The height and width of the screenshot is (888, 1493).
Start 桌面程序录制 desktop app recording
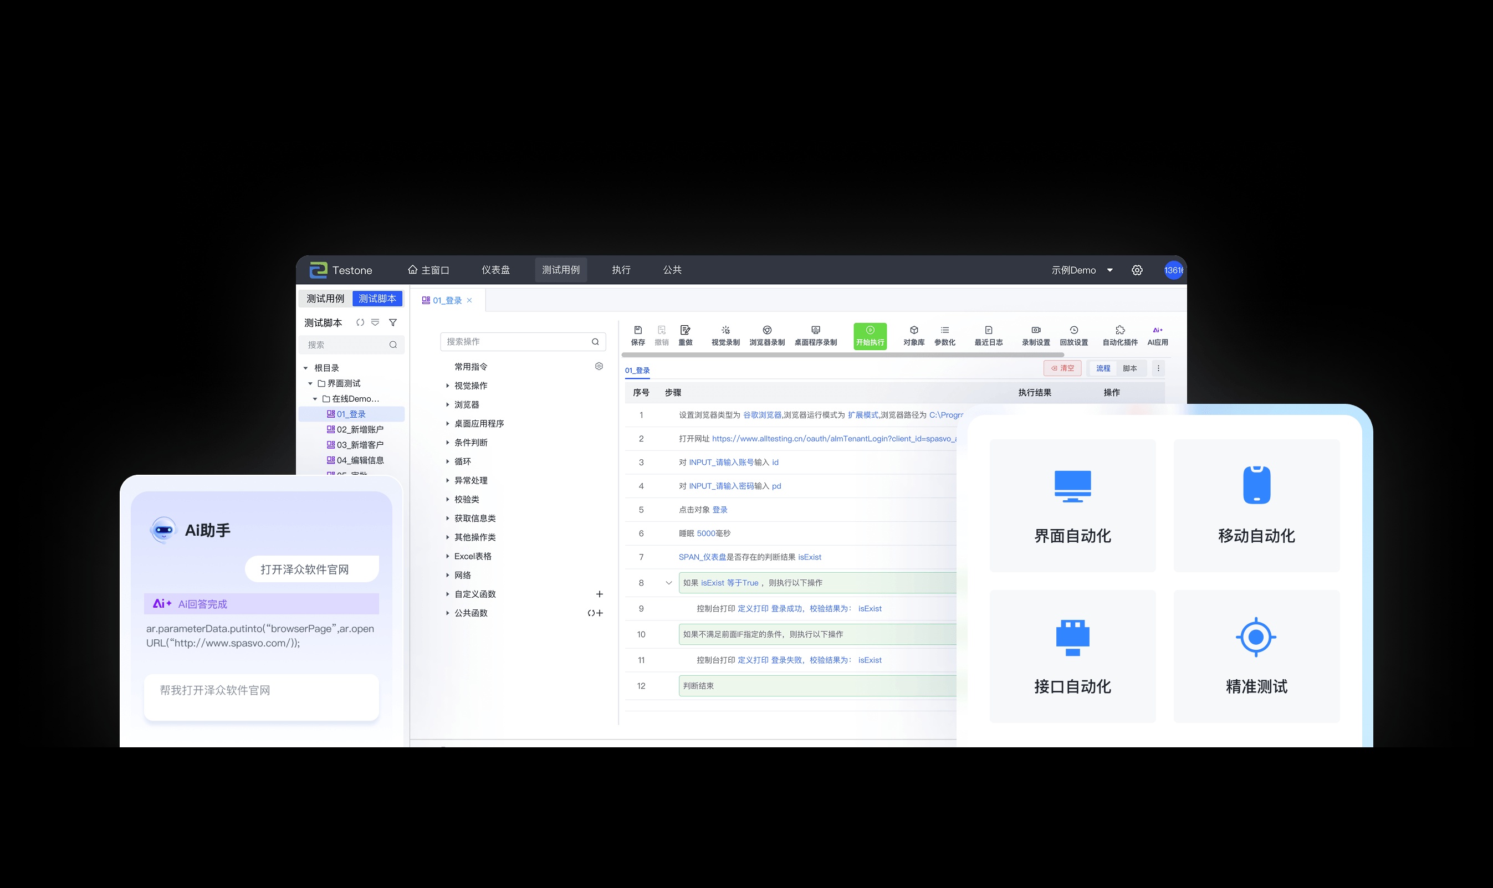pos(815,336)
